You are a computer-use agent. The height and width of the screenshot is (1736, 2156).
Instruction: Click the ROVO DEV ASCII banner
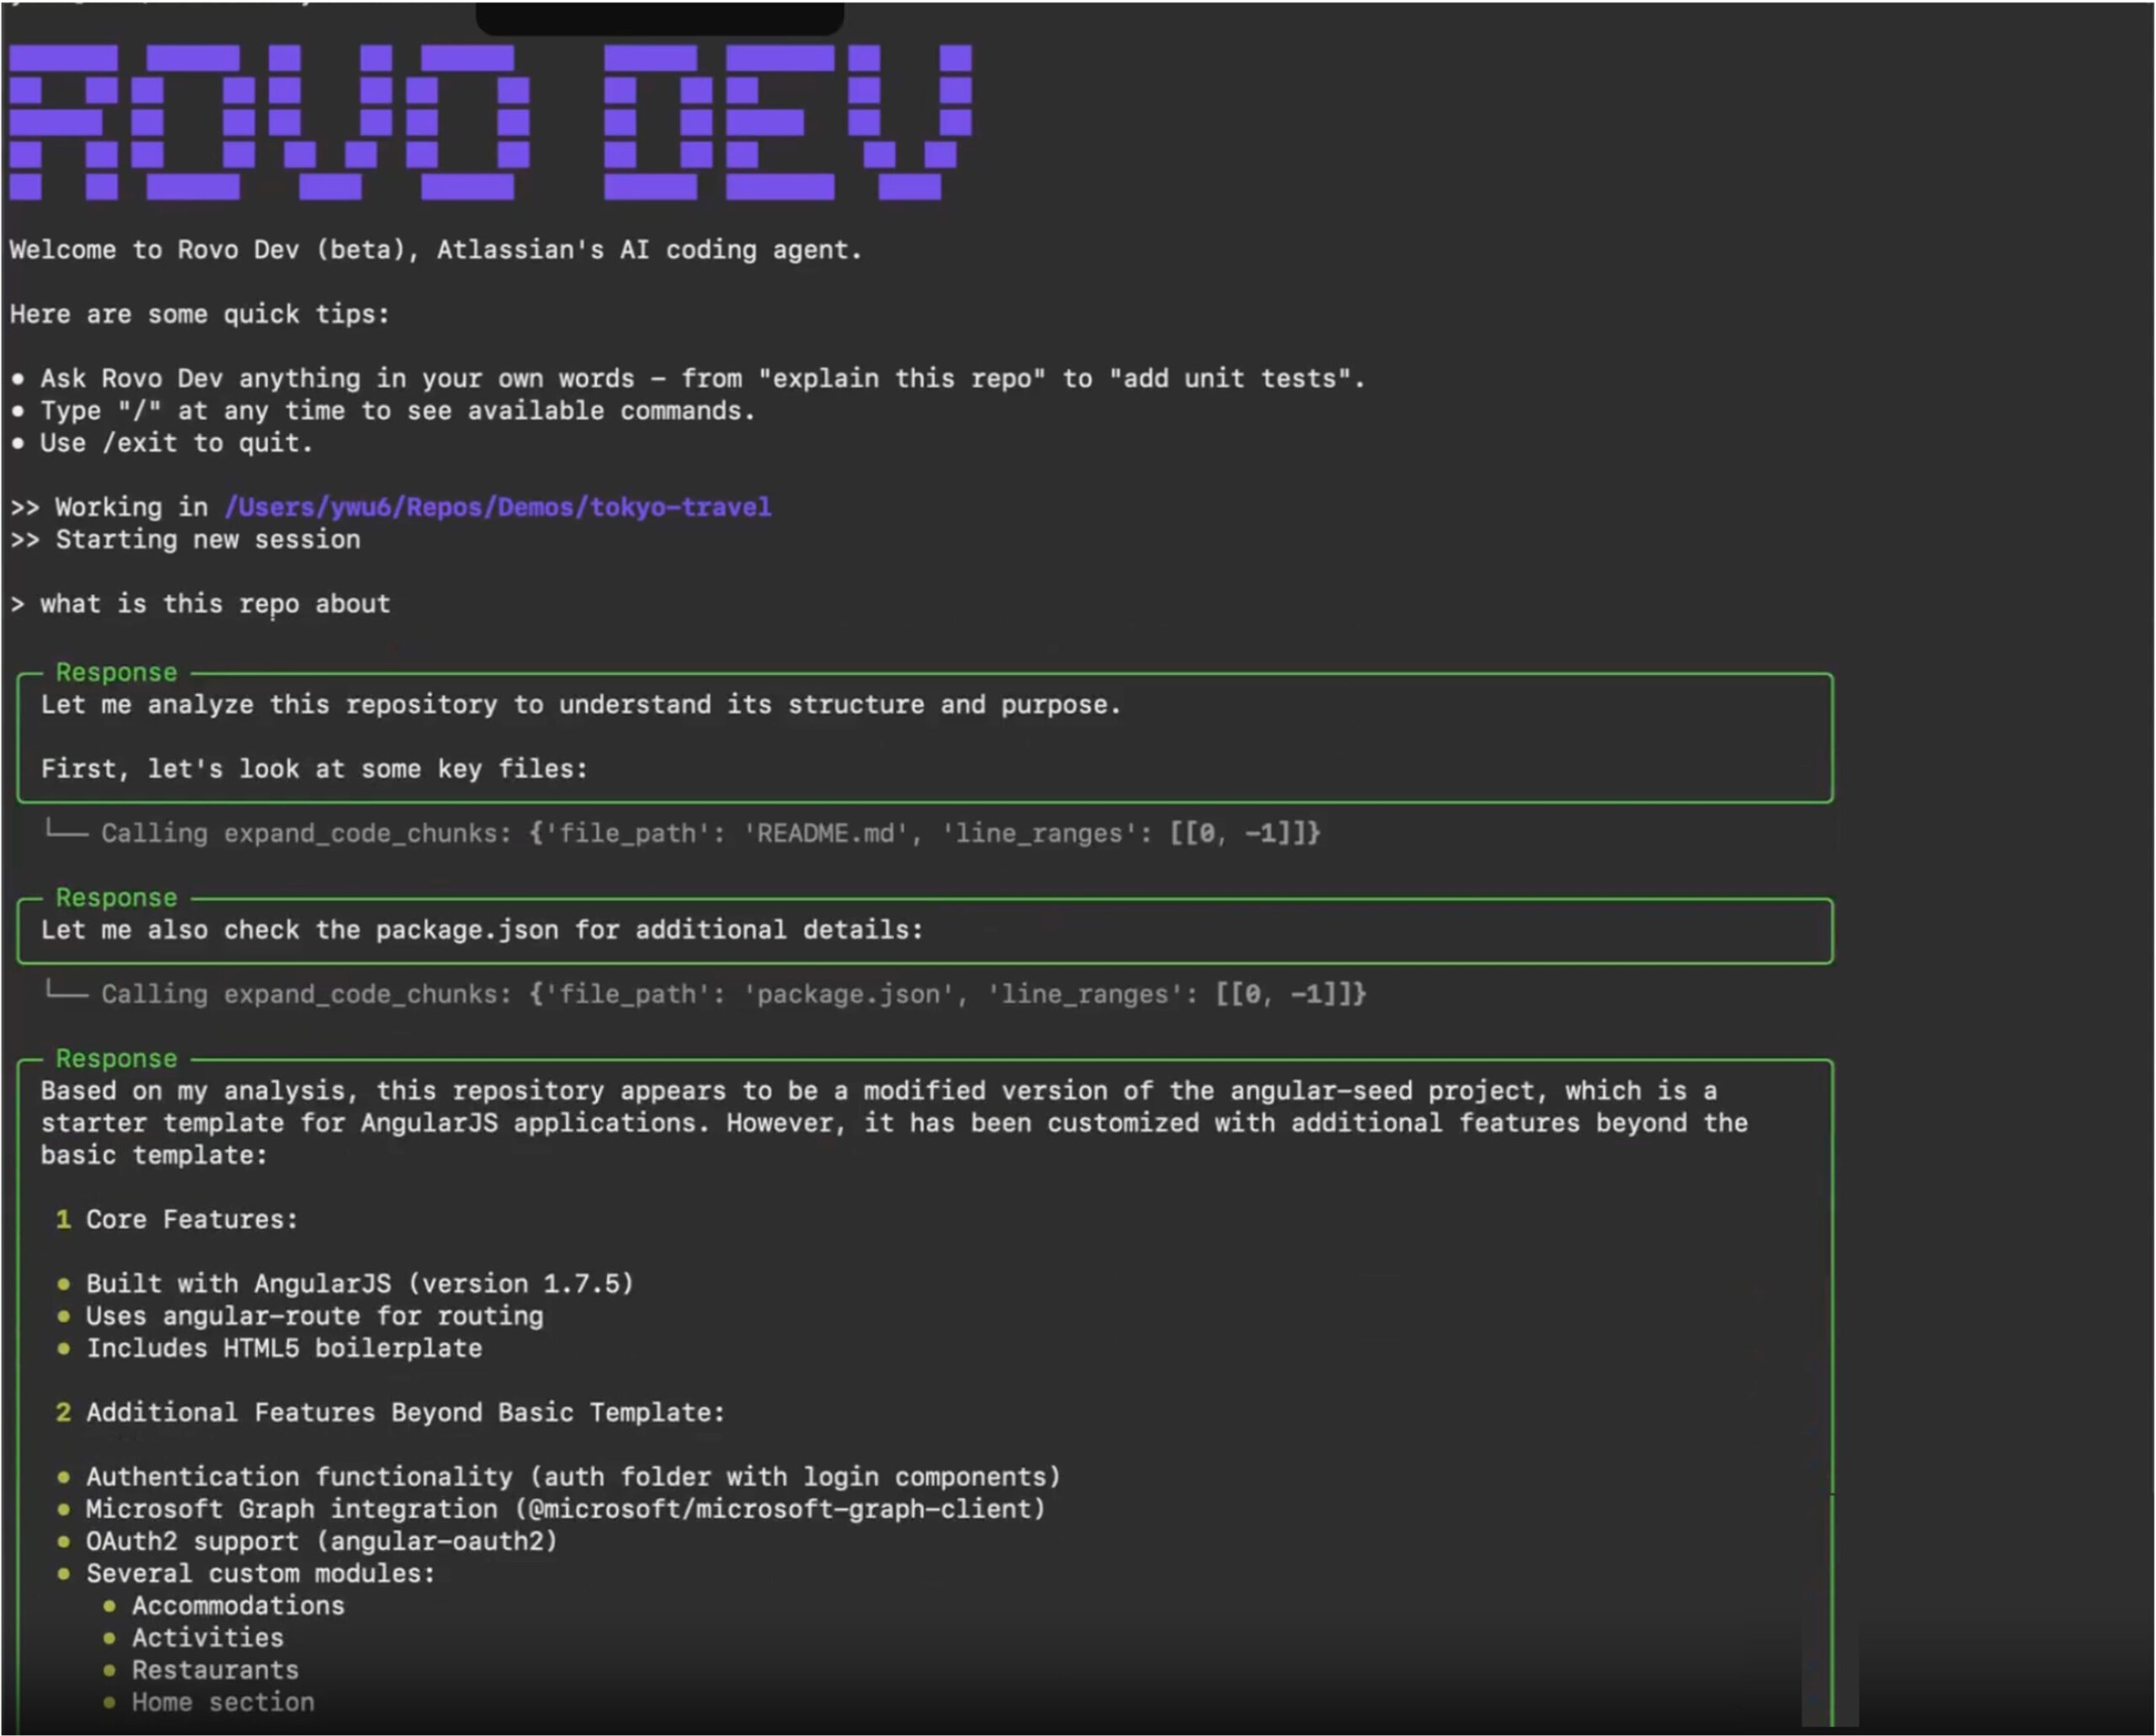pyautogui.click(x=490, y=122)
